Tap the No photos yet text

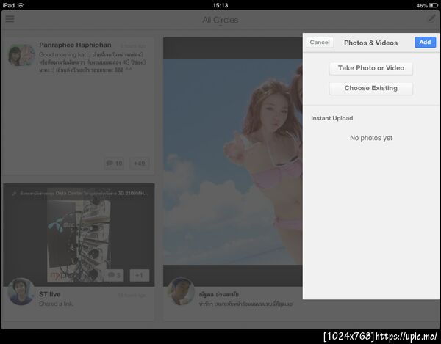click(371, 138)
